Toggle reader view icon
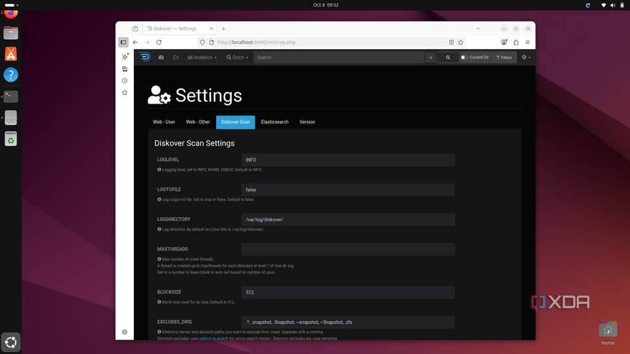 pos(451,42)
